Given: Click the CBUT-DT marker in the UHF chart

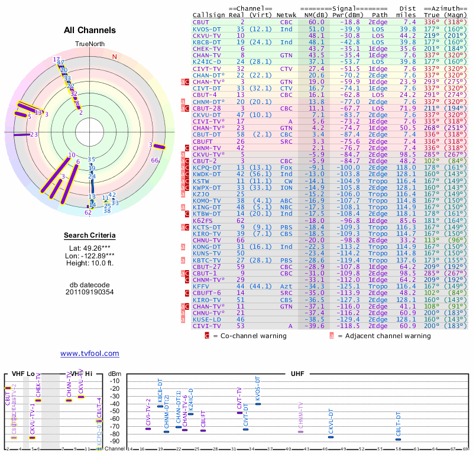Looking at the screenshot, I should [x=399, y=440].
